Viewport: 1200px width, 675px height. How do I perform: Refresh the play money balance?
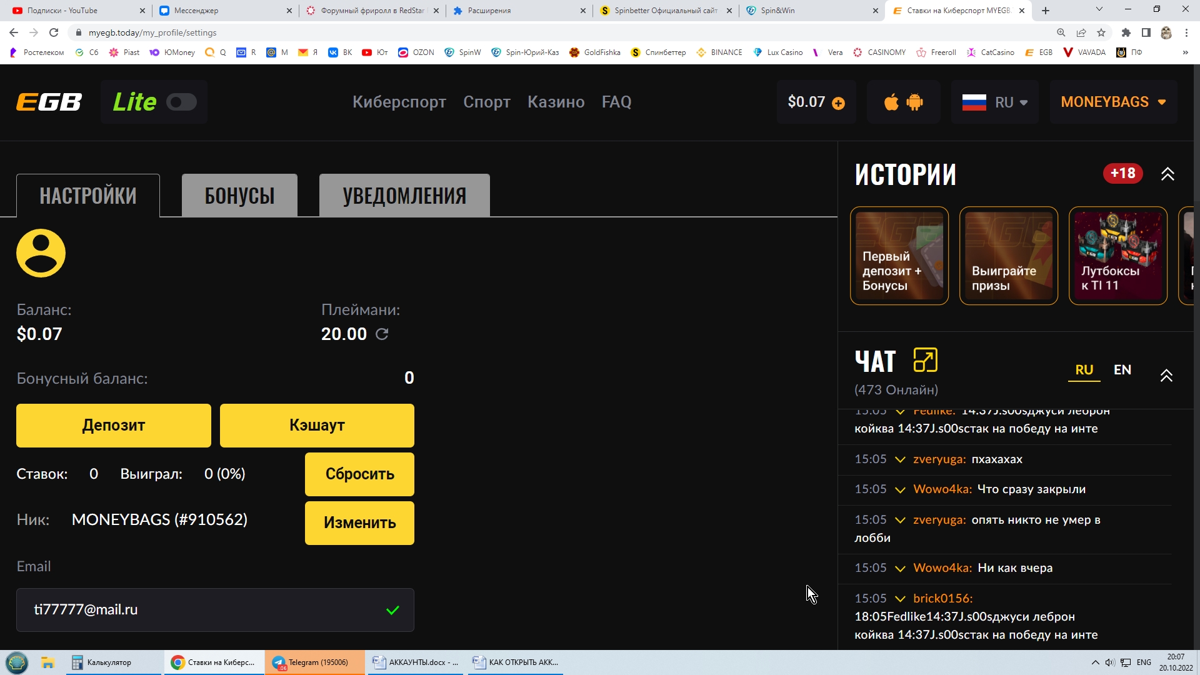click(x=382, y=334)
